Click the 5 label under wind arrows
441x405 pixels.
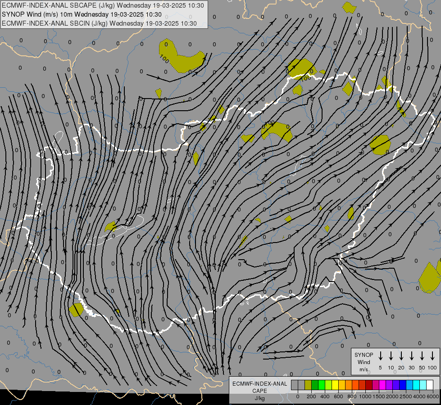(x=380, y=368)
